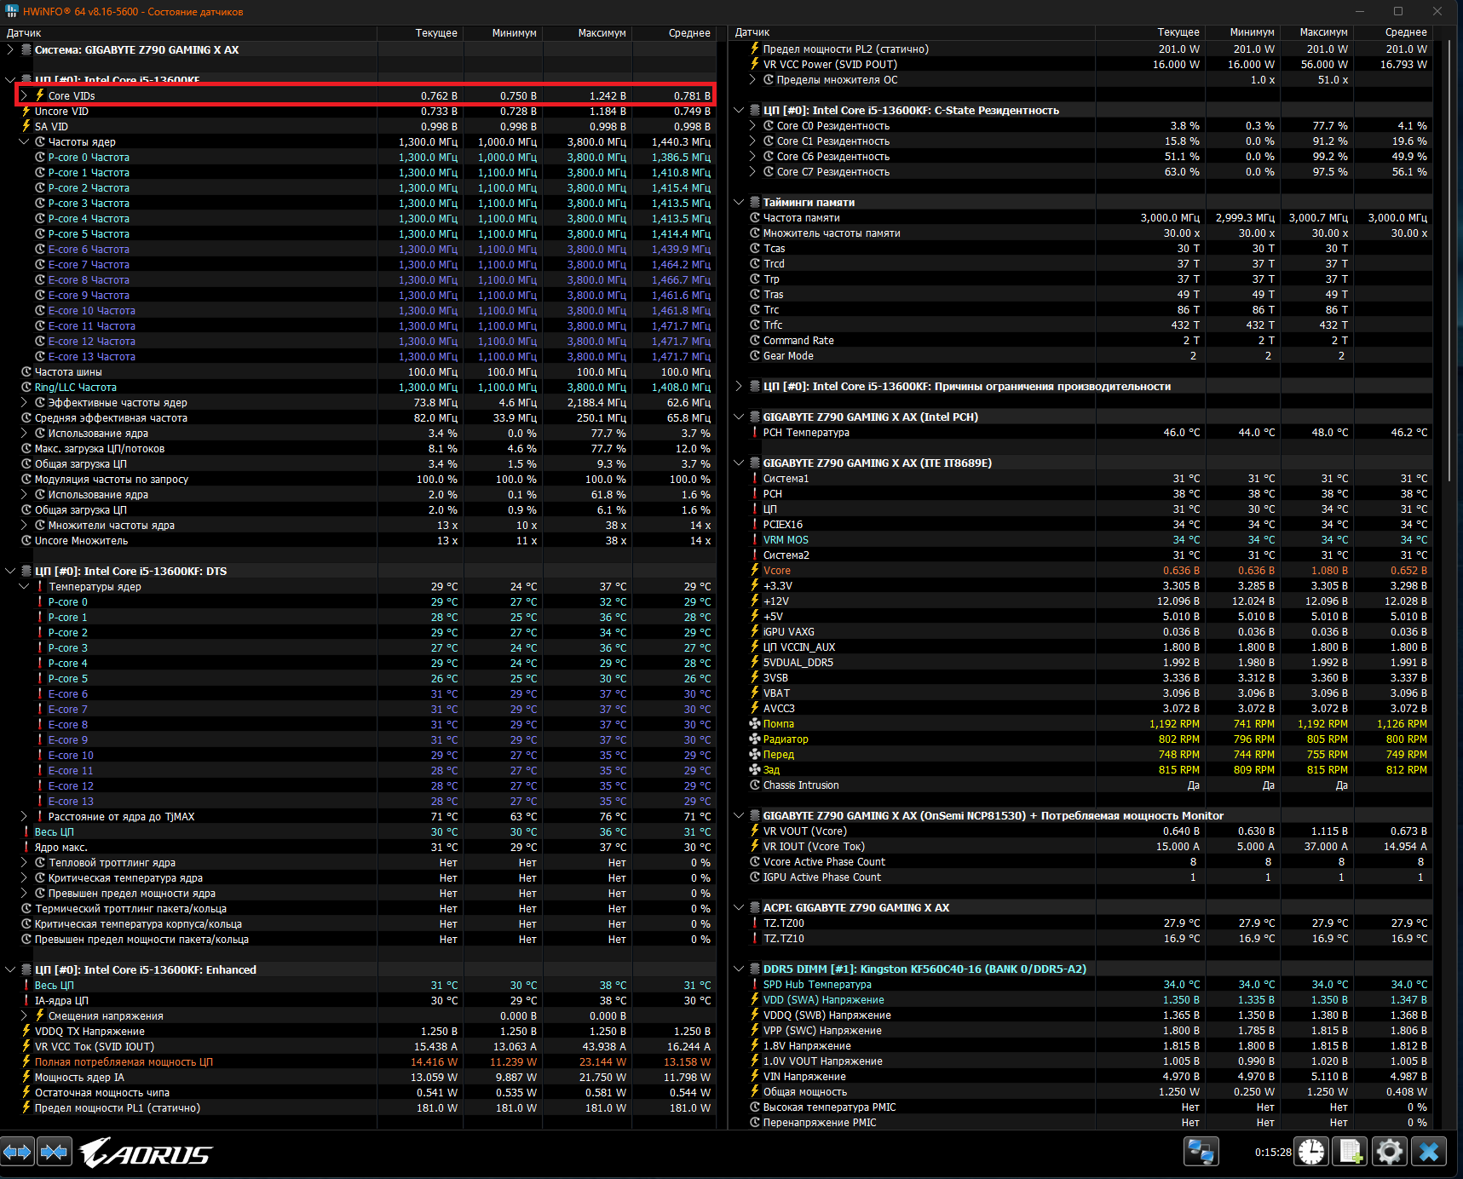
Task: Click the blue expand-layout arrows icon
Action: pos(18,1153)
